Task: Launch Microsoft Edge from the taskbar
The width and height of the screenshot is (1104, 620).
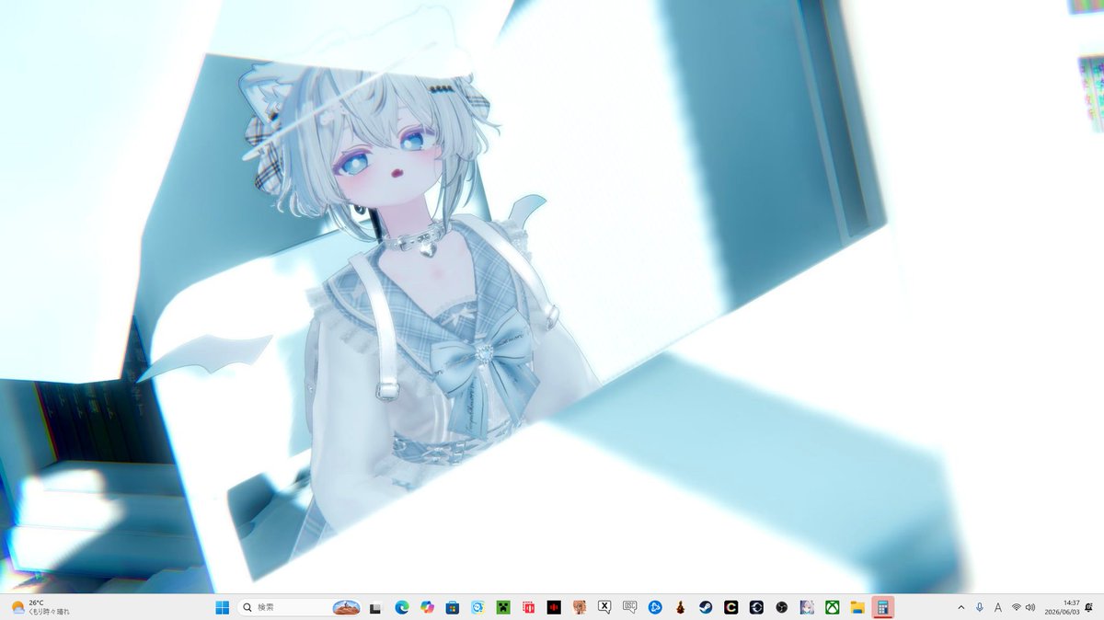Action: [x=402, y=607]
